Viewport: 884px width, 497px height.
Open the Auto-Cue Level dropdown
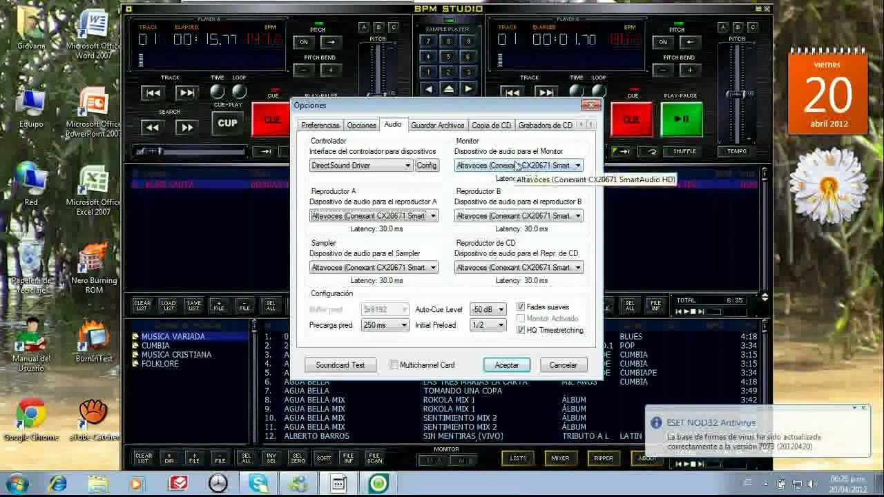point(488,309)
